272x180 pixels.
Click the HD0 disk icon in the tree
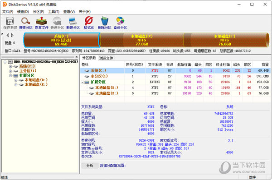pos(10,62)
